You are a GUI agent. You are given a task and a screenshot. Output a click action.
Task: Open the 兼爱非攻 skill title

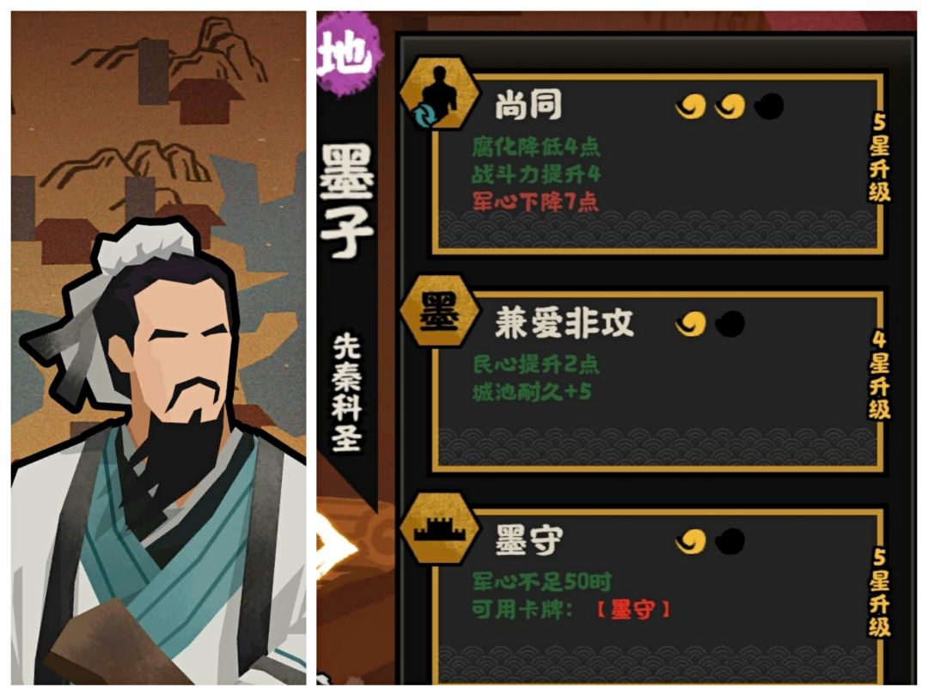[564, 323]
